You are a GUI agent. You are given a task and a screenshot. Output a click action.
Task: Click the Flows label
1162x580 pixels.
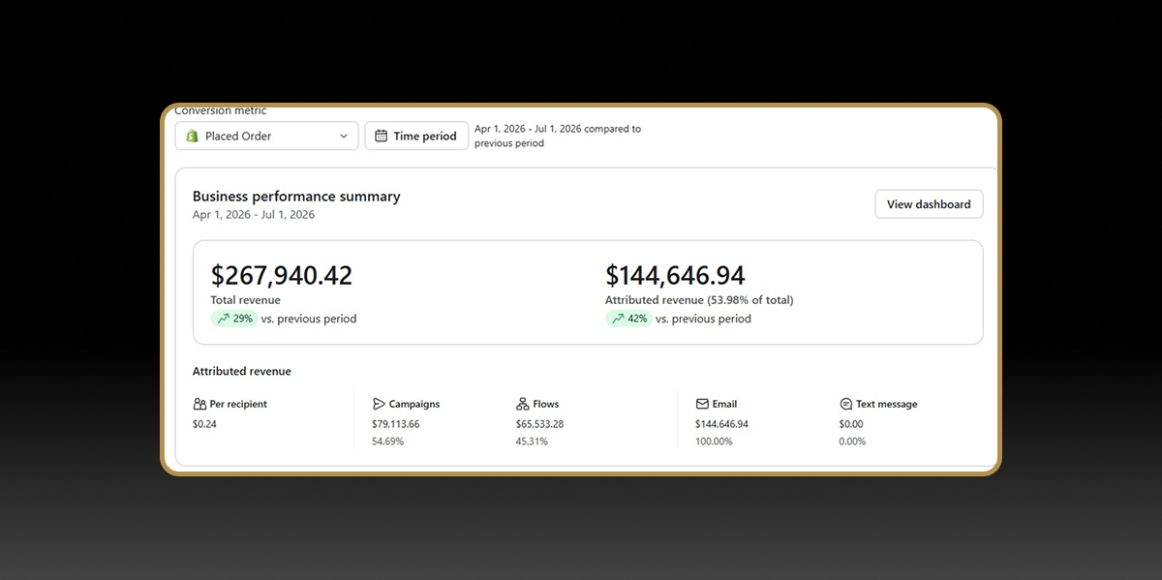(x=546, y=404)
